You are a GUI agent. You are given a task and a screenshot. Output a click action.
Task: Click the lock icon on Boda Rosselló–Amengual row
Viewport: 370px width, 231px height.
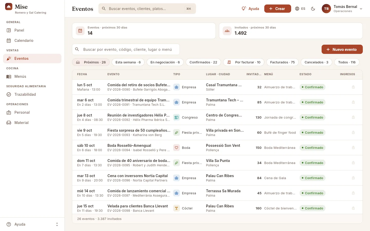353,148
